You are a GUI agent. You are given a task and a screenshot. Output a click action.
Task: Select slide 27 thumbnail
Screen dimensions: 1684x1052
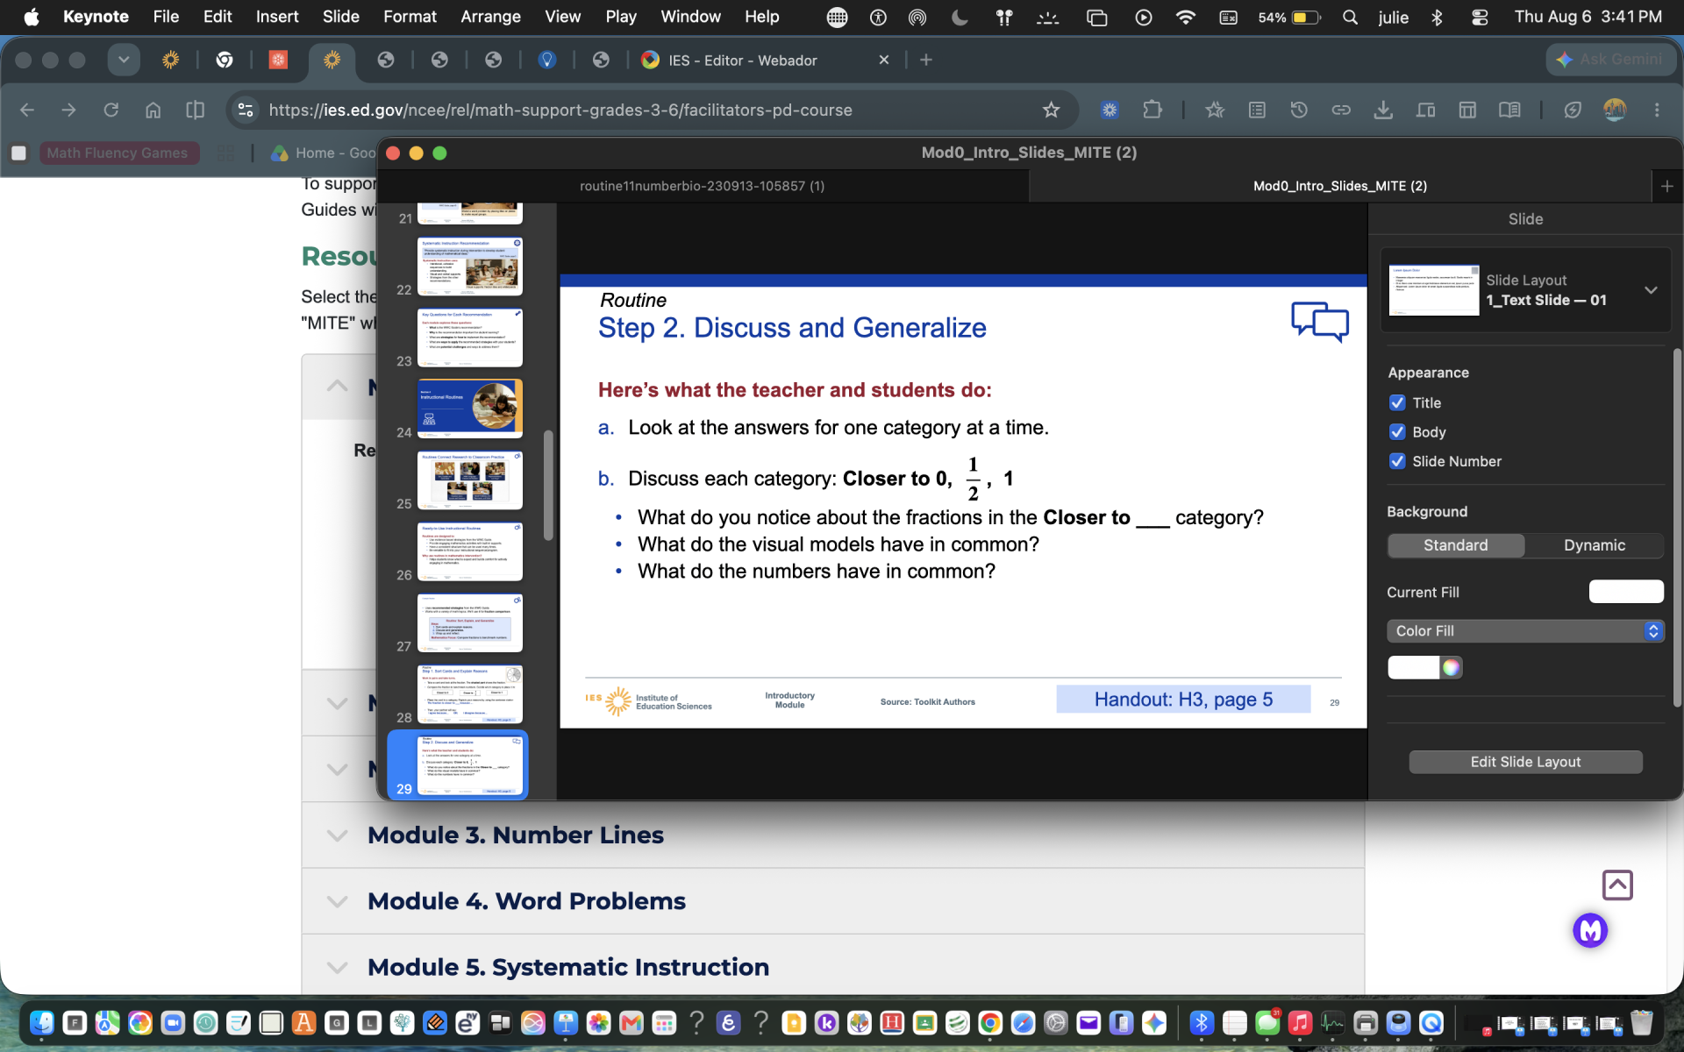coord(469,622)
